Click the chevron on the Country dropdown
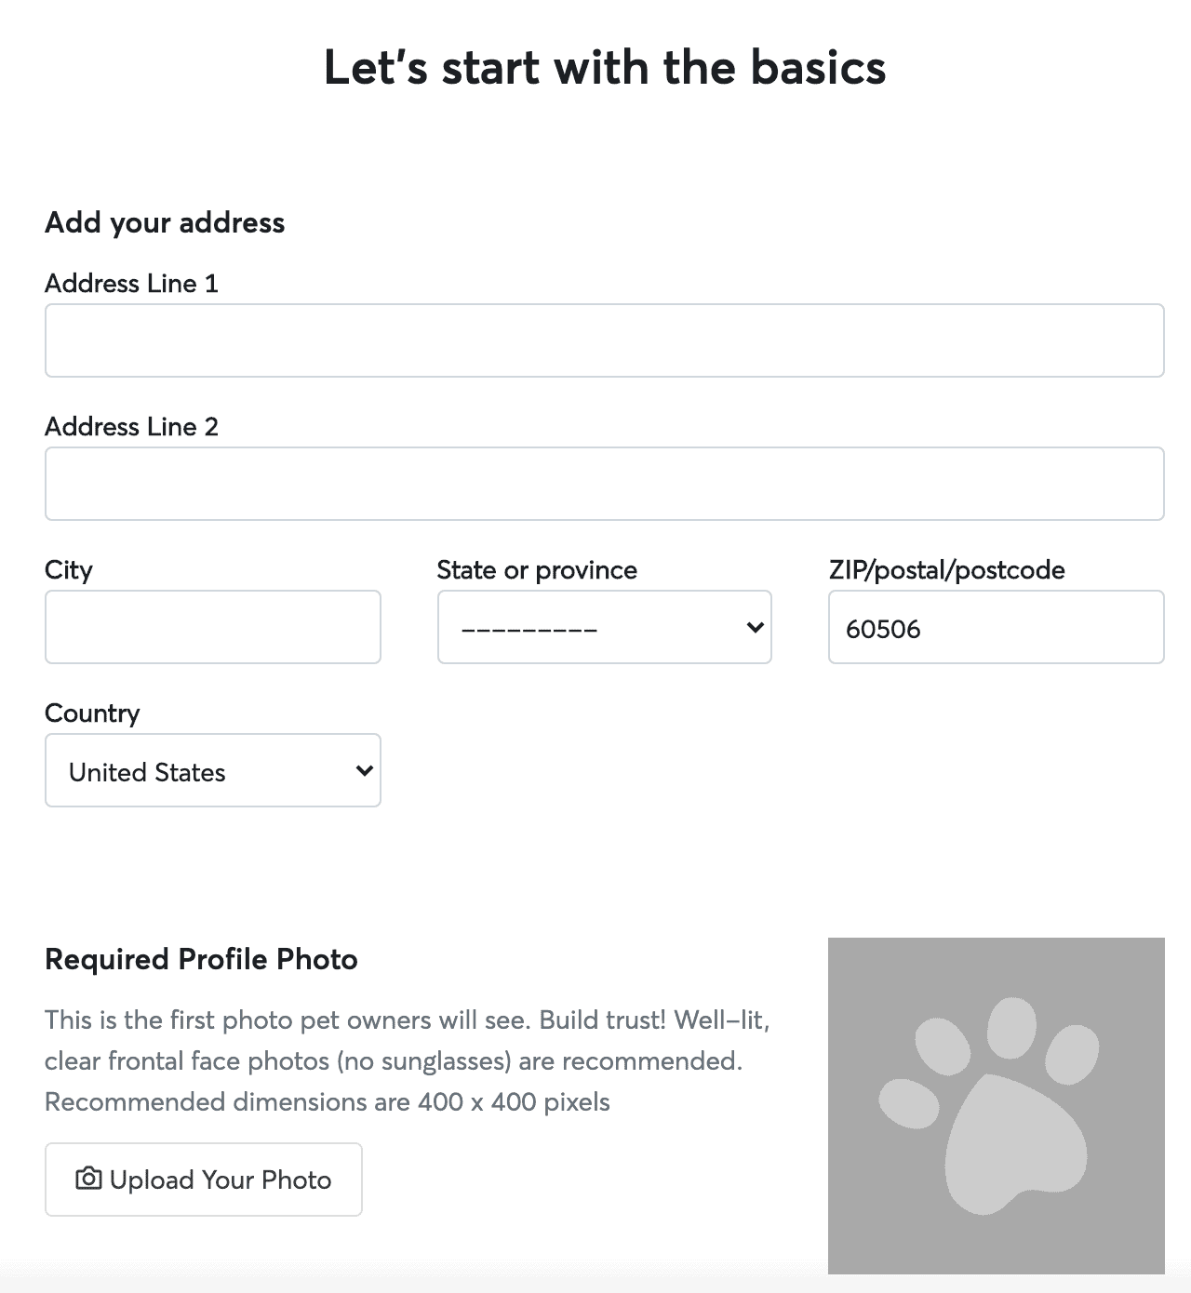 pos(363,770)
